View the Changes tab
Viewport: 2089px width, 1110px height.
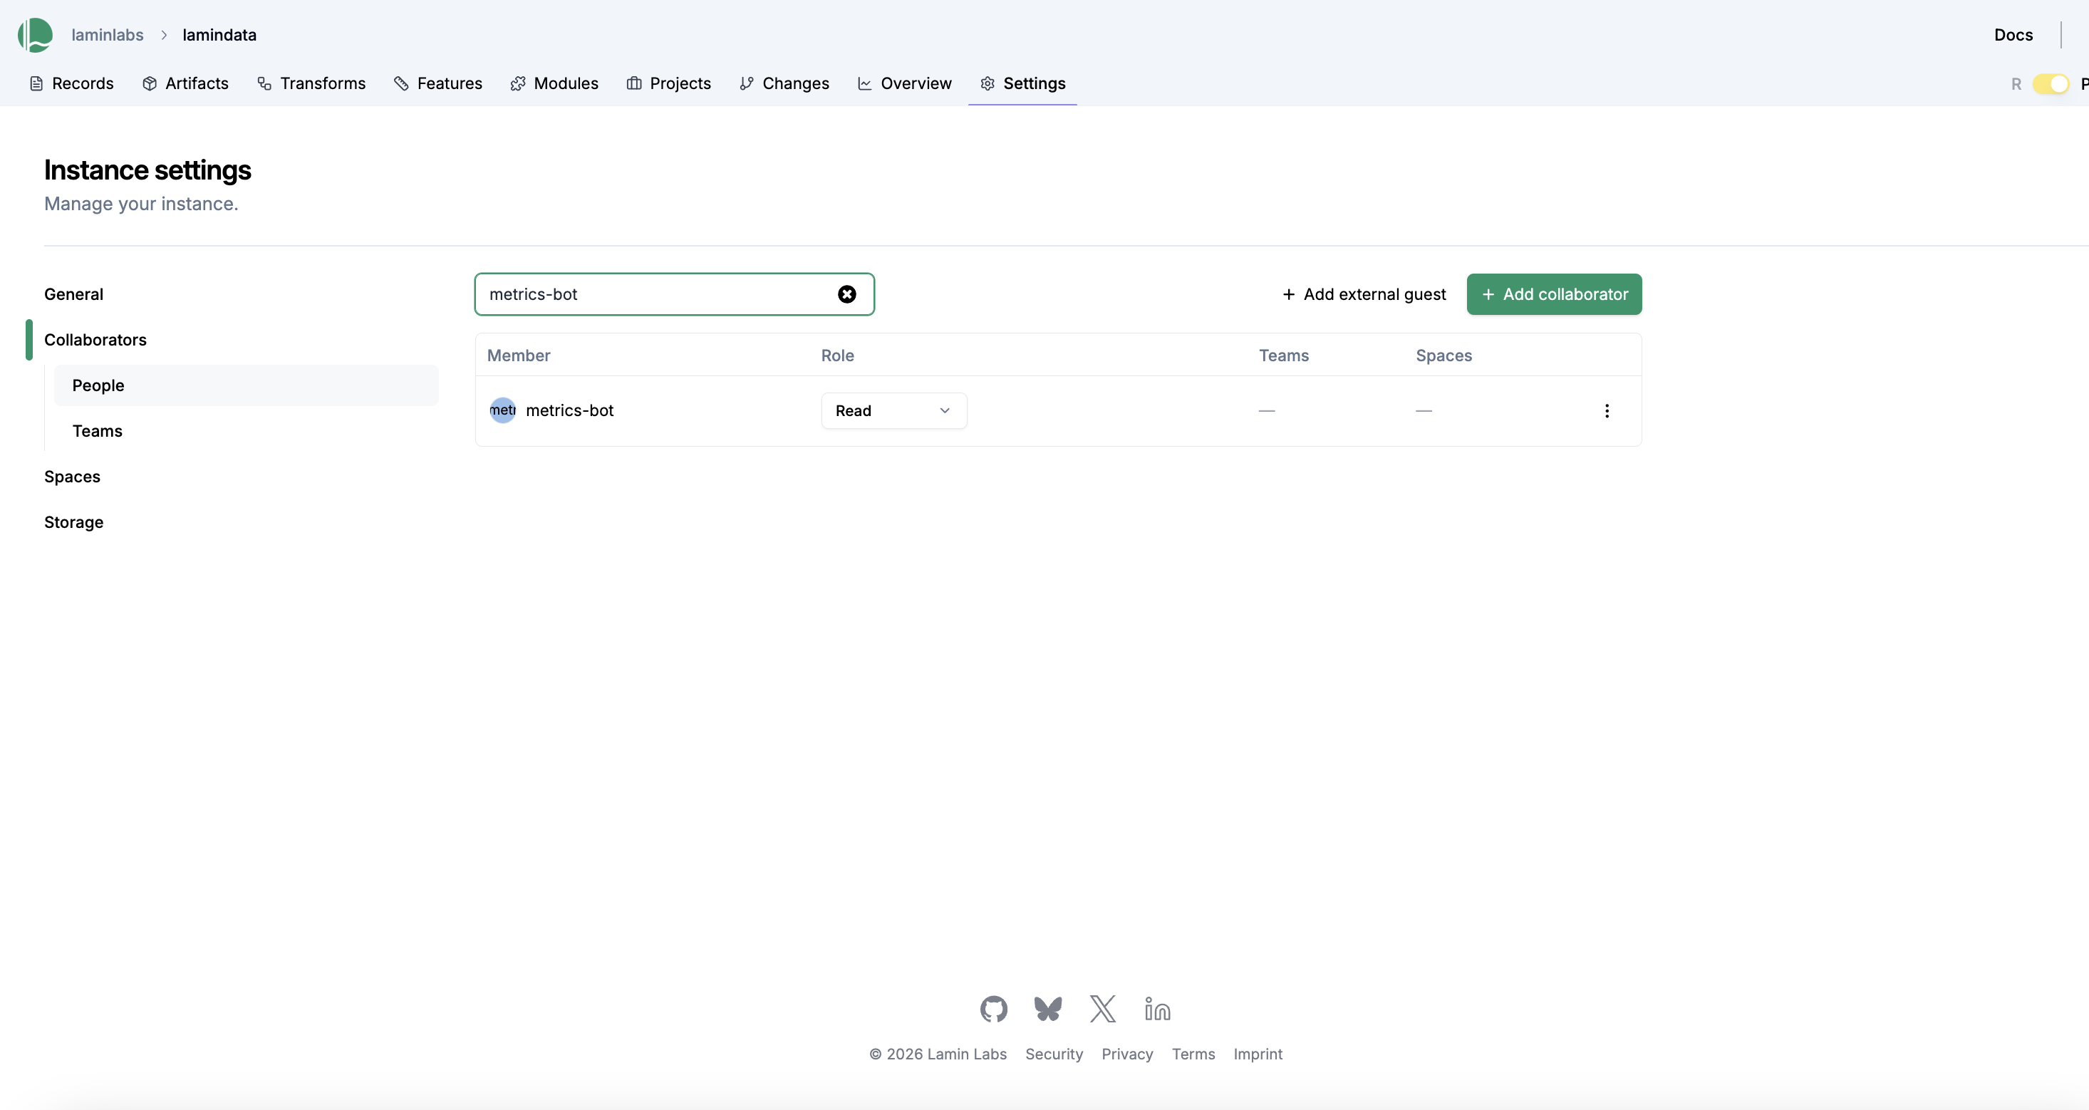[784, 83]
